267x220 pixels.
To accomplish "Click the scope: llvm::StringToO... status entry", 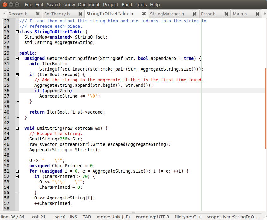I will coord(233,217).
